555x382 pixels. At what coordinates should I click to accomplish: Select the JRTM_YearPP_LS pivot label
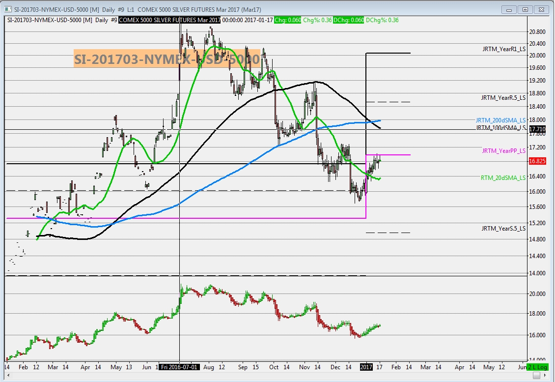[504, 150]
